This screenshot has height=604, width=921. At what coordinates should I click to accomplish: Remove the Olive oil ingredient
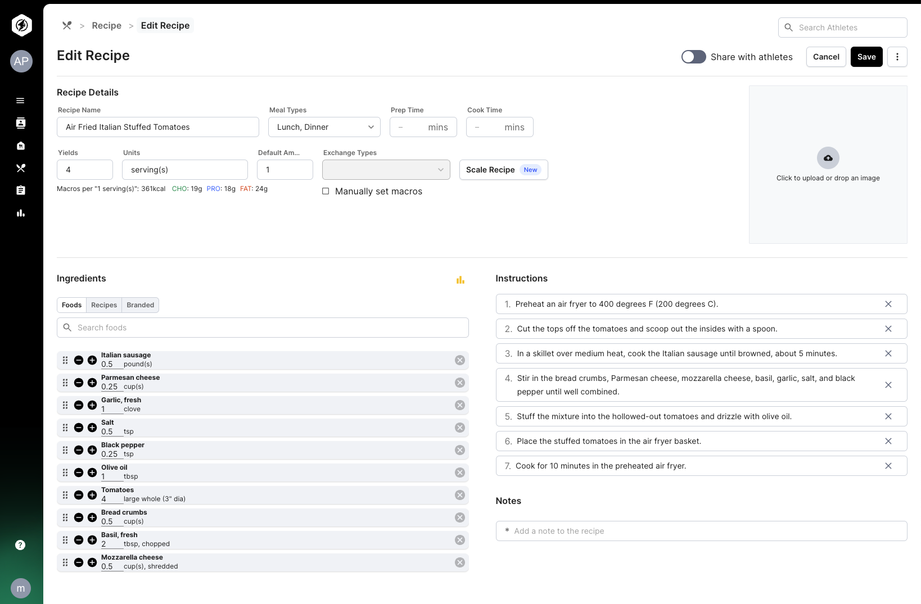(460, 473)
